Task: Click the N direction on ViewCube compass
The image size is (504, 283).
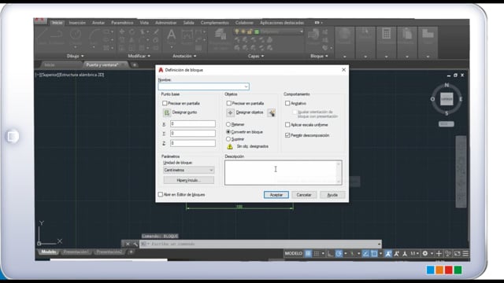Action: (447, 85)
